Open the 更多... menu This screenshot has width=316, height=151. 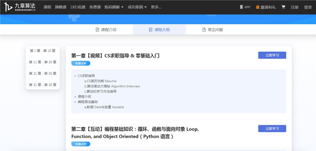[x=156, y=7]
